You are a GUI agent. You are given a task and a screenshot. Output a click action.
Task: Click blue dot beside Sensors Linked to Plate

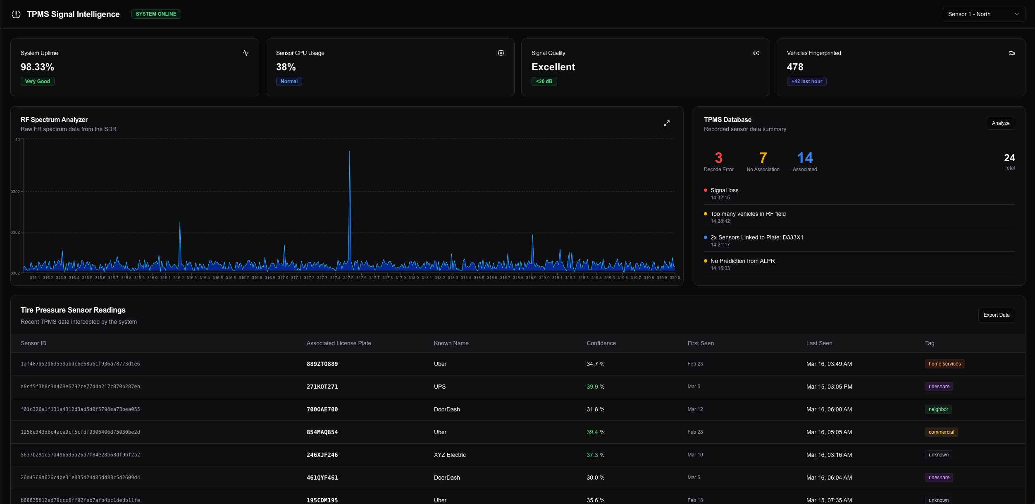coord(705,237)
